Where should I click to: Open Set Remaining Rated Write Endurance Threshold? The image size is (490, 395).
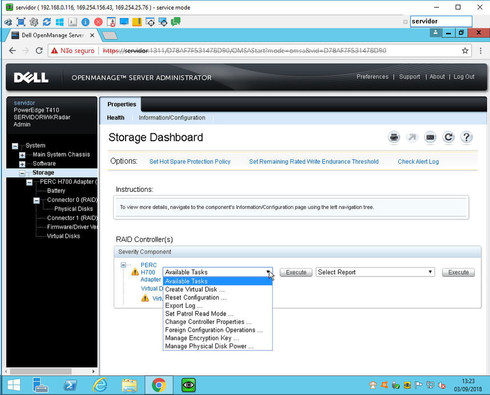pos(314,161)
